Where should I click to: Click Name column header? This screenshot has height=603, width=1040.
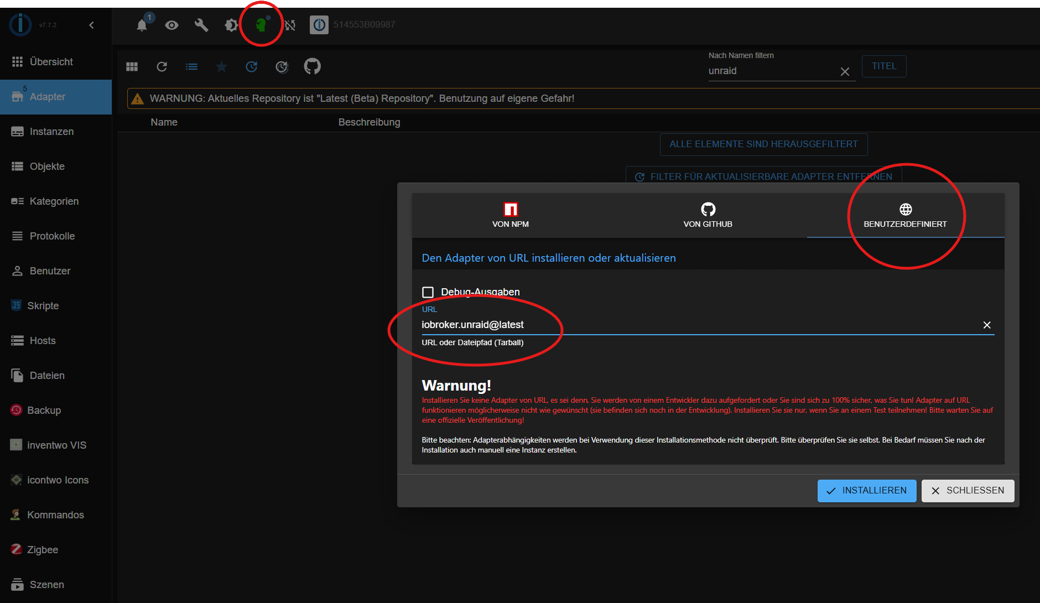point(164,122)
